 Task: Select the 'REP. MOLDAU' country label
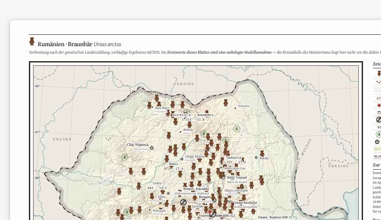click(x=303, y=152)
